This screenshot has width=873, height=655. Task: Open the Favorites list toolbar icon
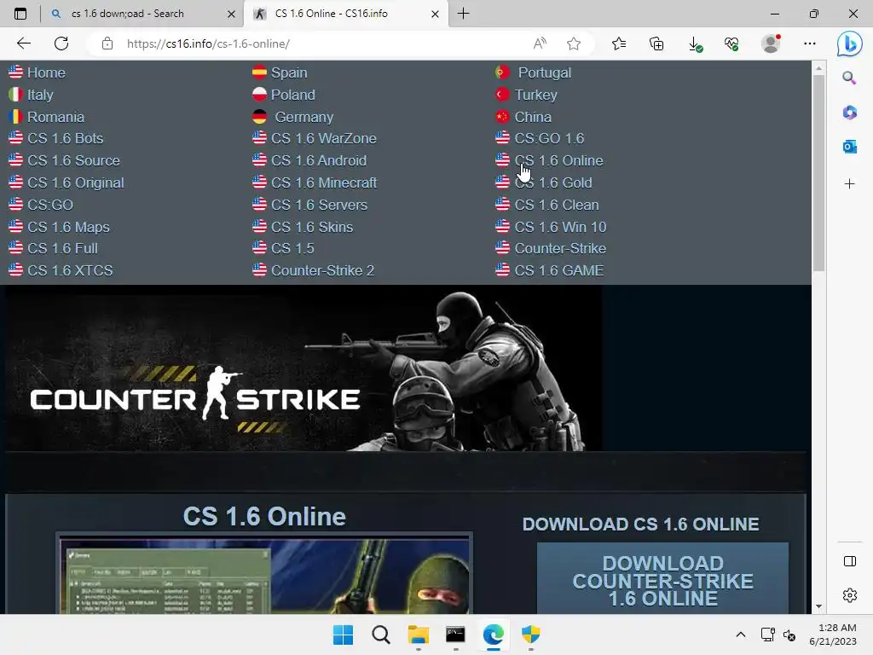click(x=619, y=43)
